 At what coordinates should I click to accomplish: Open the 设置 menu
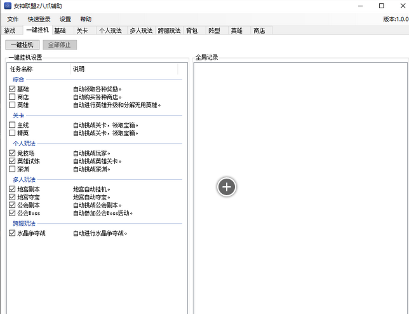click(65, 20)
